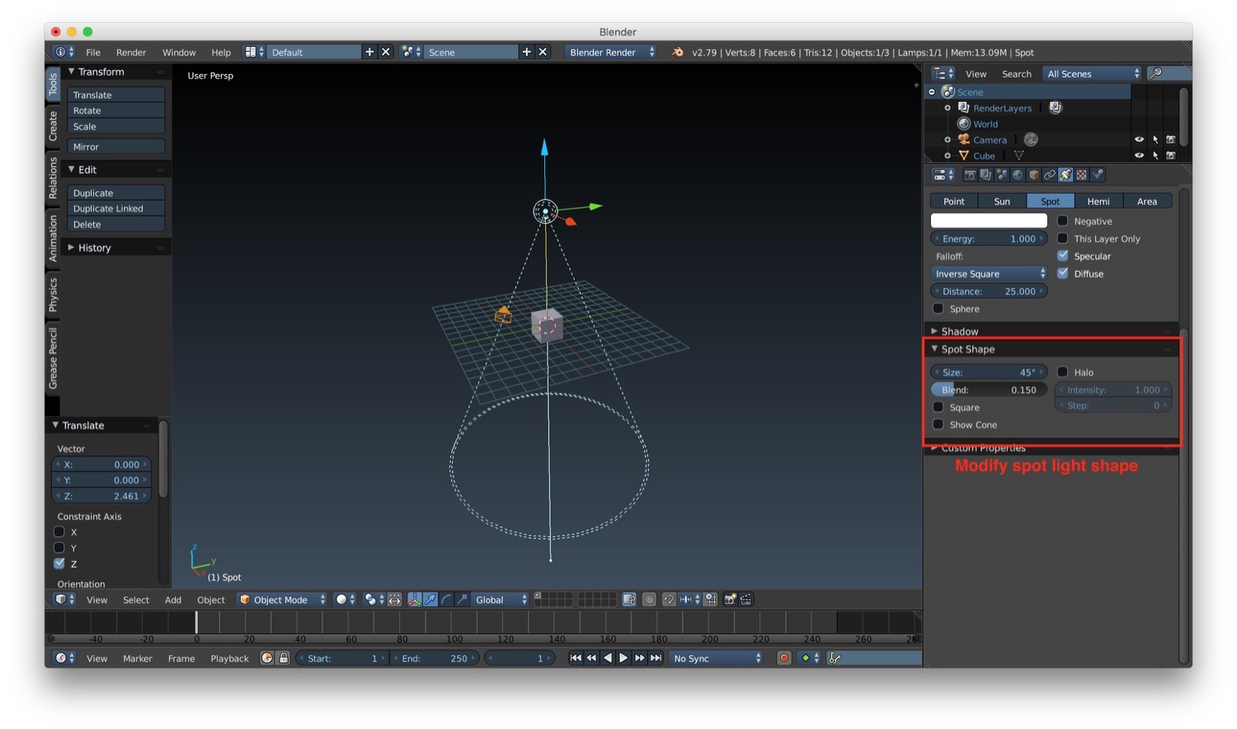
Task: Click the white lamp color swatch
Action: coord(989,221)
